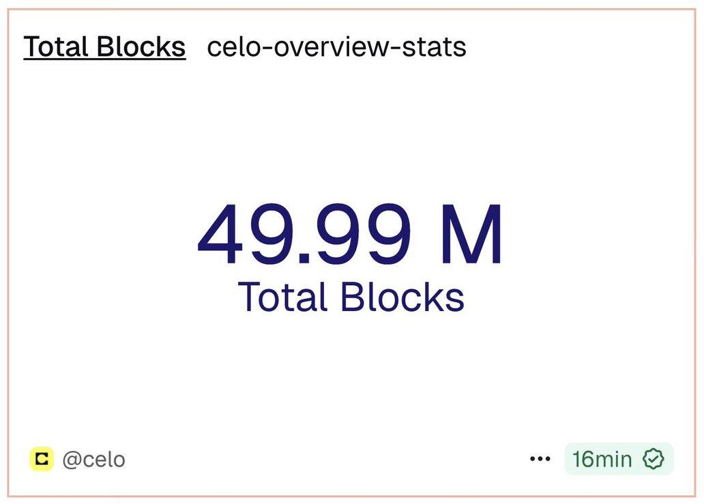Click the query name beside the Total Blocks title

(x=336, y=47)
